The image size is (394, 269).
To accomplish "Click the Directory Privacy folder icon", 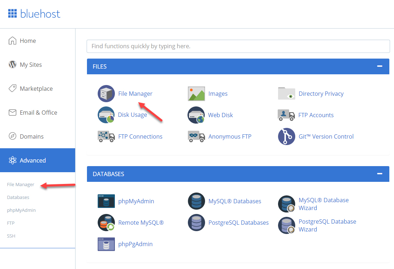I will click(x=287, y=93).
